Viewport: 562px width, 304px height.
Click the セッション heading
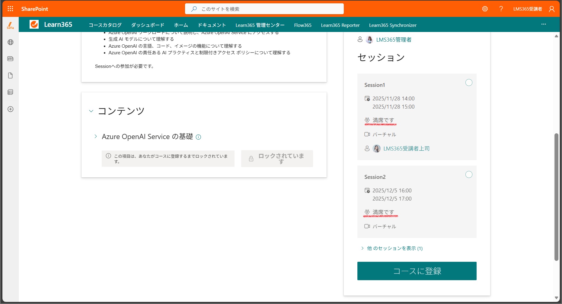[381, 57]
